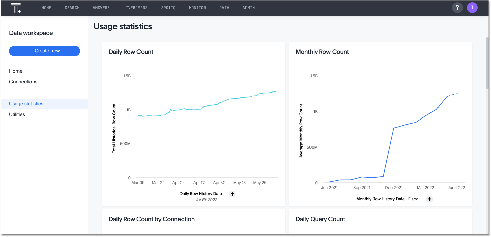The image size is (491, 237).
Task: Navigate to the Admin tab
Action: (x=249, y=7)
